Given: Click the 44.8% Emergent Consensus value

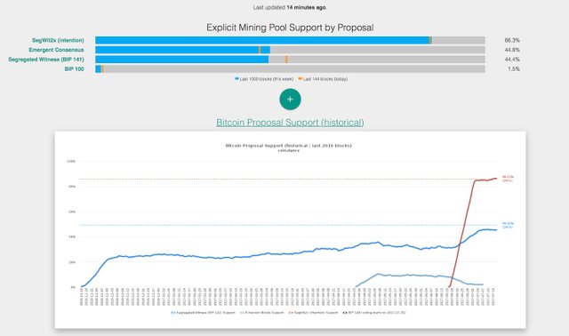Looking at the screenshot, I should (512, 50).
